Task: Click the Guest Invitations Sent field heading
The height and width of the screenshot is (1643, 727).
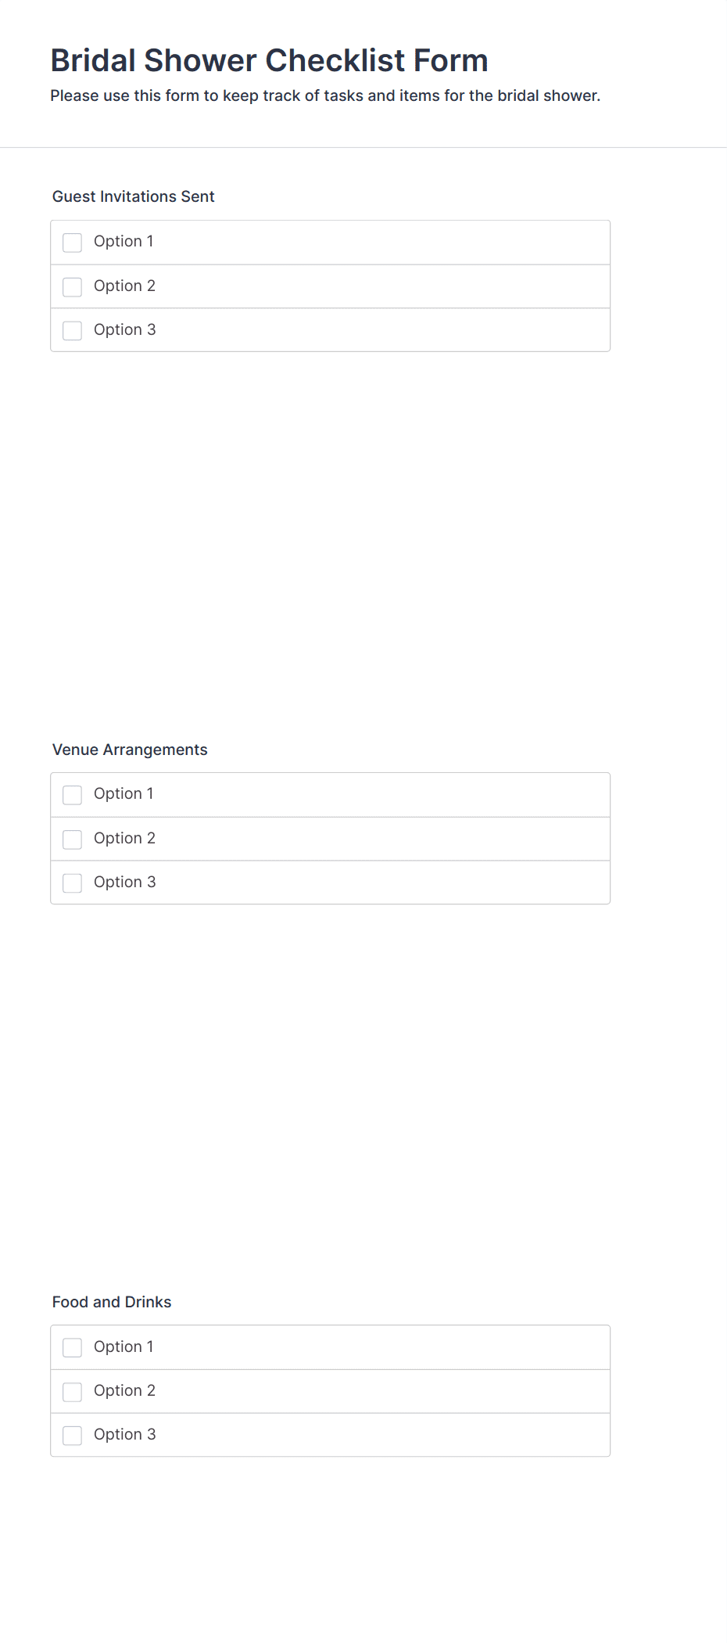Action: pos(133,196)
